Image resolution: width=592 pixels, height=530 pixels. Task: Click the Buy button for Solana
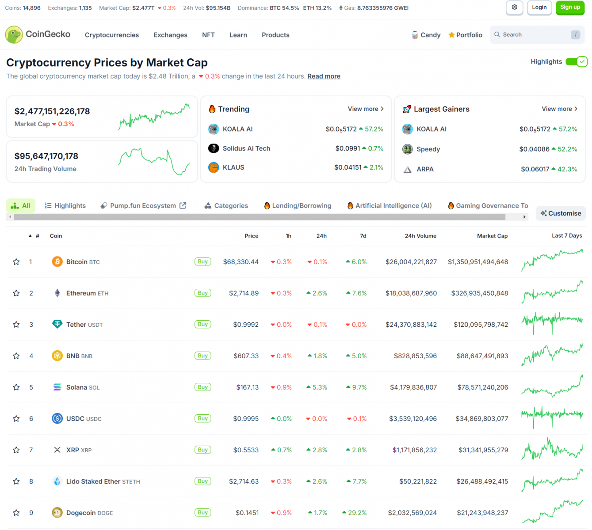(x=202, y=387)
